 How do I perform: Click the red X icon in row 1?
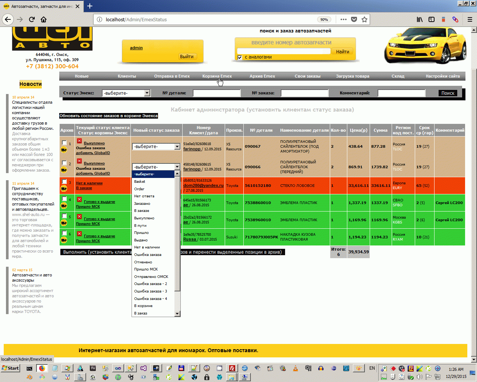pos(79,141)
